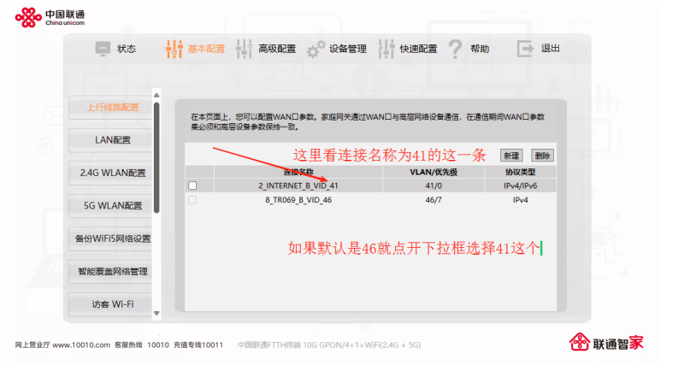Open 智能覆盖网络管理 in the sidebar
The width and height of the screenshot is (684, 383).
(x=111, y=271)
